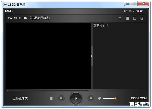152x109 pixels.
Task: Collapse the playlist panel with splitter arrow
Action: (92, 56)
